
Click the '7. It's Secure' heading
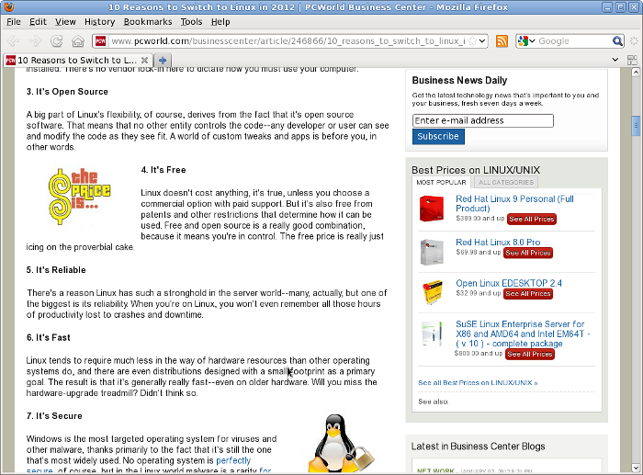pyautogui.click(x=54, y=416)
